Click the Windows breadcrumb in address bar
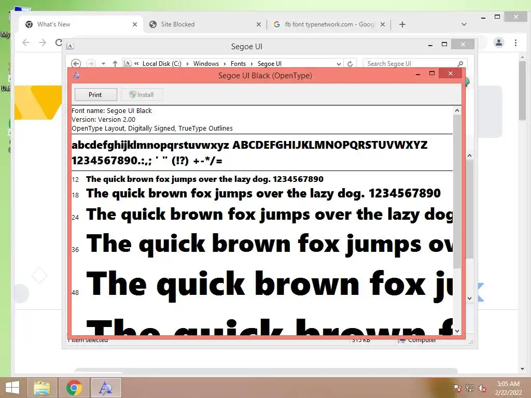The height and width of the screenshot is (398, 531). pyautogui.click(x=206, y=64)
